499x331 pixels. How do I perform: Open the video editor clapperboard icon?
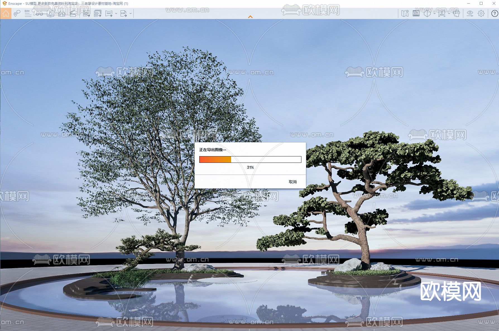73,13
